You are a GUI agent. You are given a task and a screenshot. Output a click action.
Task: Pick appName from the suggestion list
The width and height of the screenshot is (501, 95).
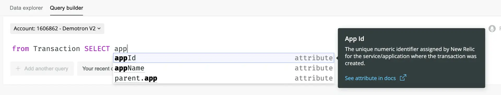[224, 68]
